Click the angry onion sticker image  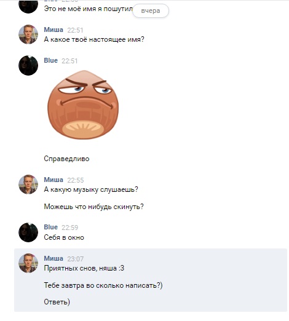[83, 105]
